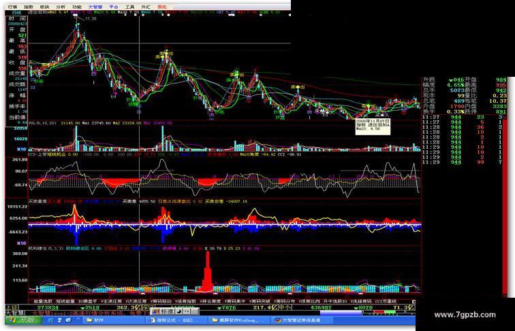This screenshot has width=515, height=331.
Task: Select the V筹码移动 indicator tab
Action: [x=161, y=301]
